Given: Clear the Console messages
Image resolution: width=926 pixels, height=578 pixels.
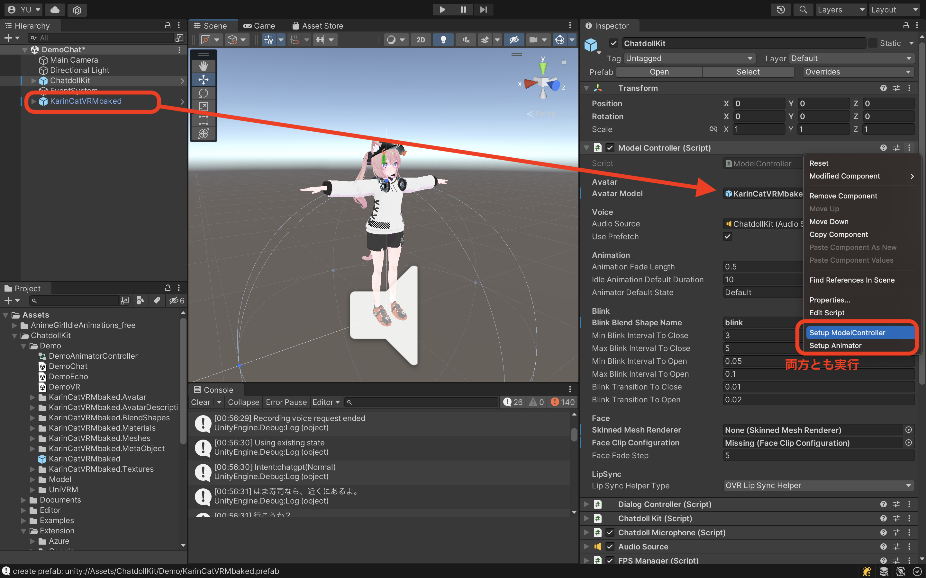Looking at the screenshot, I should [200, 402].
